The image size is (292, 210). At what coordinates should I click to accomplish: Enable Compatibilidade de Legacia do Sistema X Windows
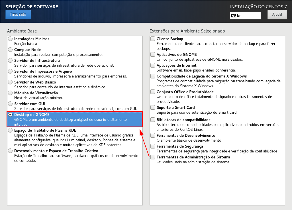tap(153, 76)
